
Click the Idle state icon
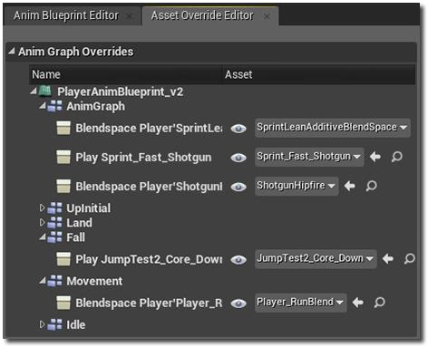pos(54,324)
